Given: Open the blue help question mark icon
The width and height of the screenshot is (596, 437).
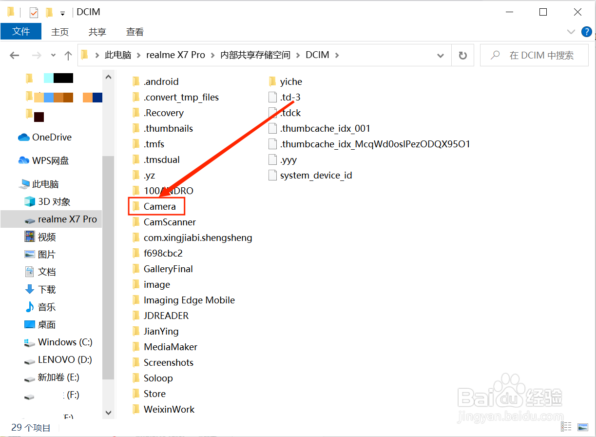Looking at the screenshot, I should pos(587,32).
